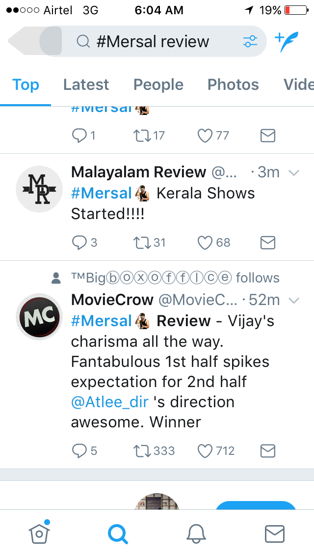Reply to the MovieCrow review tweet
The width and height of the screenshot is (314, 558).
[79, 451]
